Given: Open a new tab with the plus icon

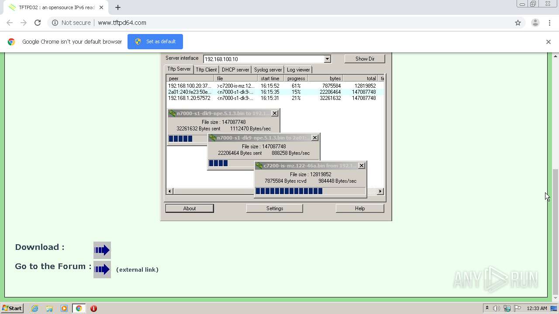Looking at the screenshot, I should point(118,7).
